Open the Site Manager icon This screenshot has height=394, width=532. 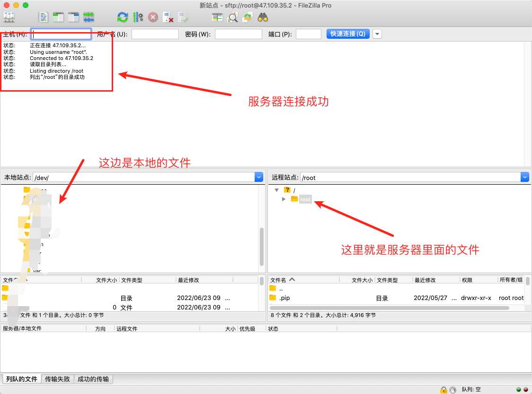[x=9, y=17]
